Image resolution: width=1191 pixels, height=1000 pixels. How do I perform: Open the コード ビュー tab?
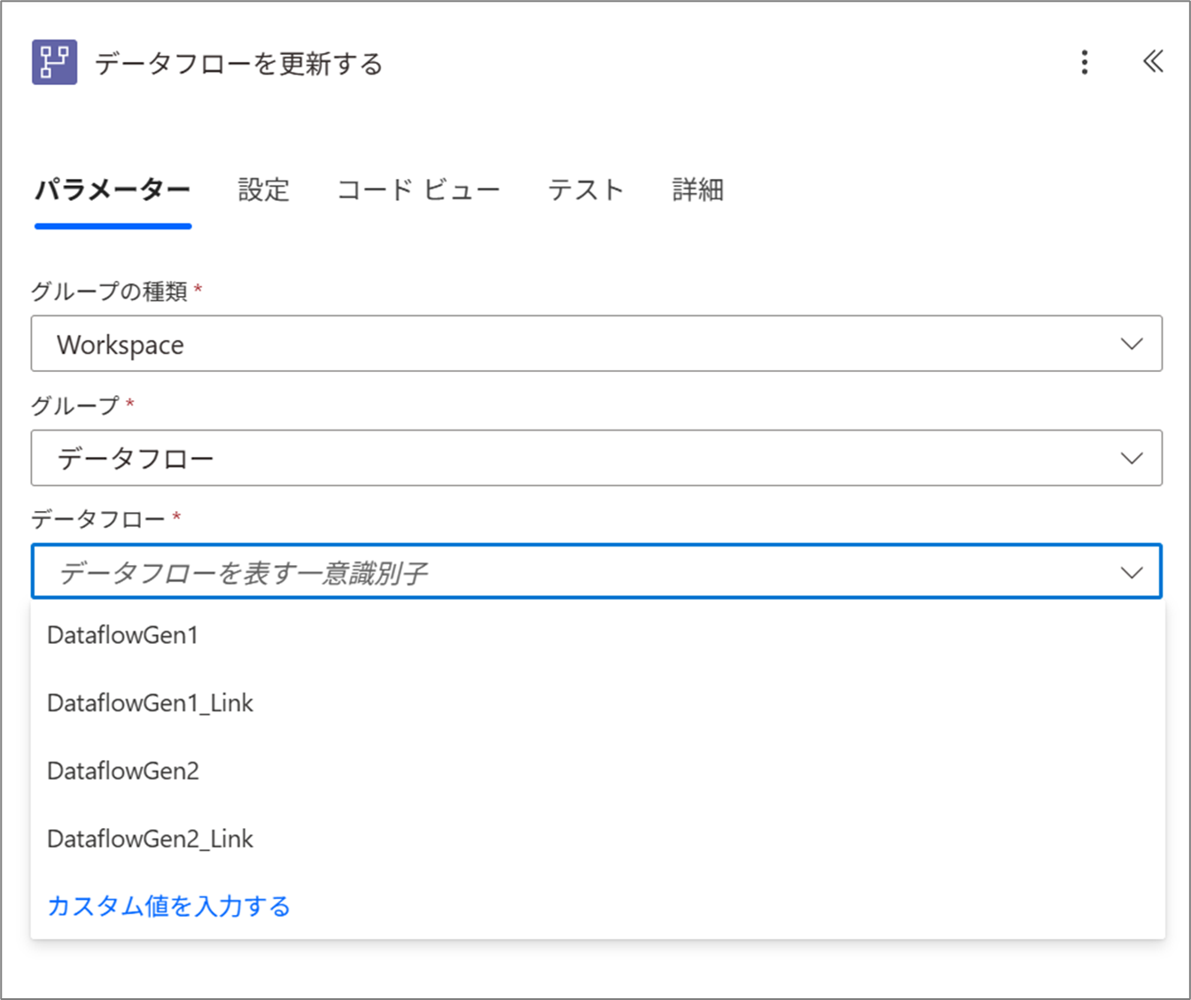click(418, 190)
